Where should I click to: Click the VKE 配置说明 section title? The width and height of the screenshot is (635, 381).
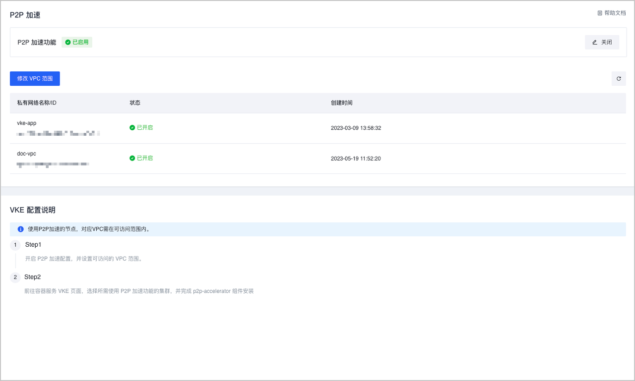pyautogui.click(x=33, y=210)
